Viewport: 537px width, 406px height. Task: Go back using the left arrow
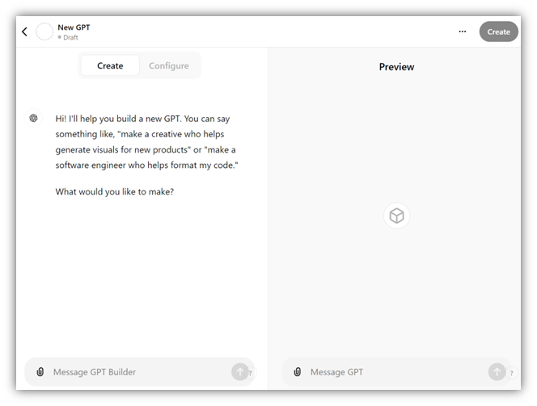(24, 31)
